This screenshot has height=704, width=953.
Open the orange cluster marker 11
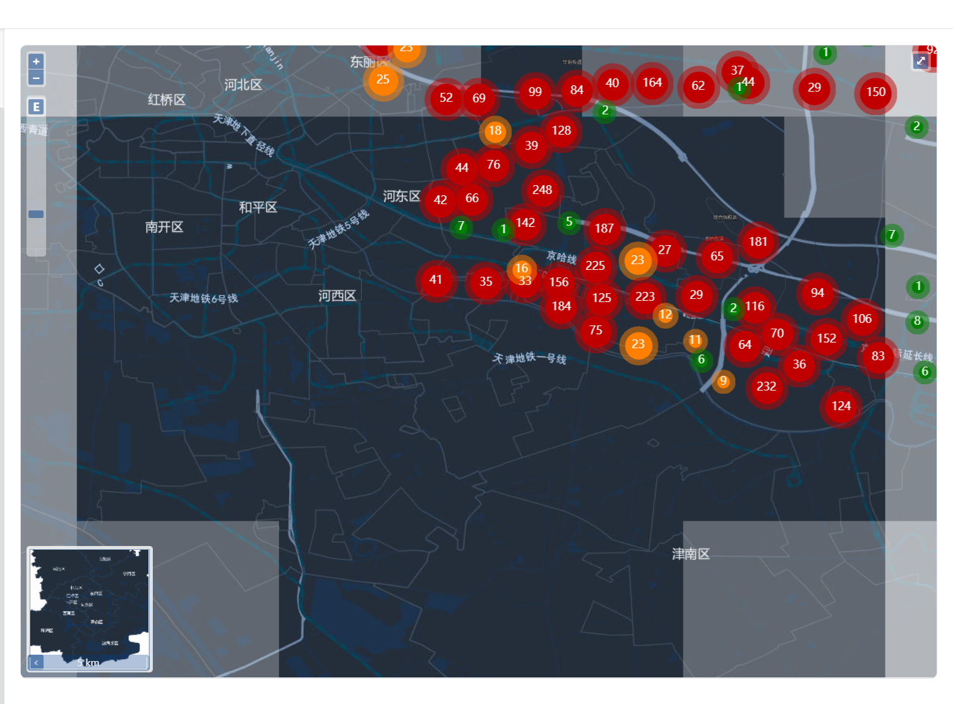click(x=695, y=340)
